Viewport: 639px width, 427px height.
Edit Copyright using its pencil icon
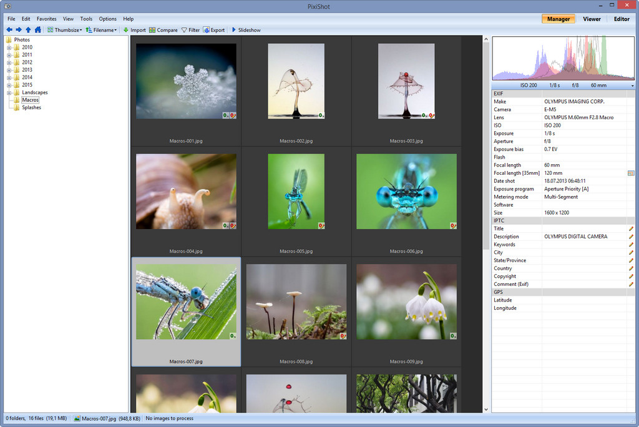pyautogui.click(x=631, y=277)
